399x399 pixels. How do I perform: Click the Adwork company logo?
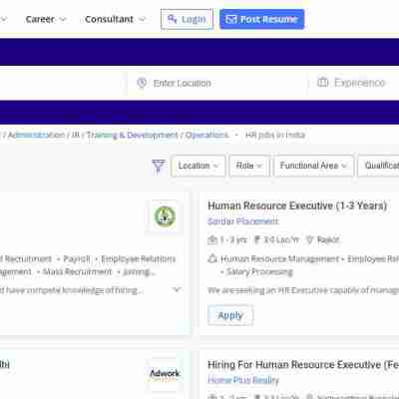(x=165, y=374)
